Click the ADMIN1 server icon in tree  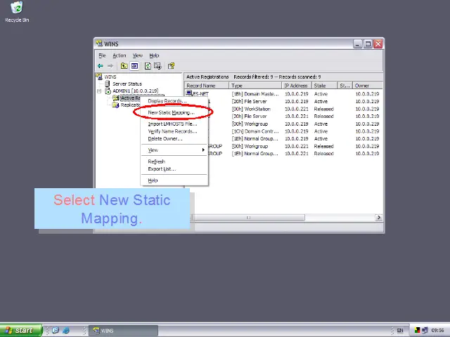pyautogui.click(x=108, y=91)
